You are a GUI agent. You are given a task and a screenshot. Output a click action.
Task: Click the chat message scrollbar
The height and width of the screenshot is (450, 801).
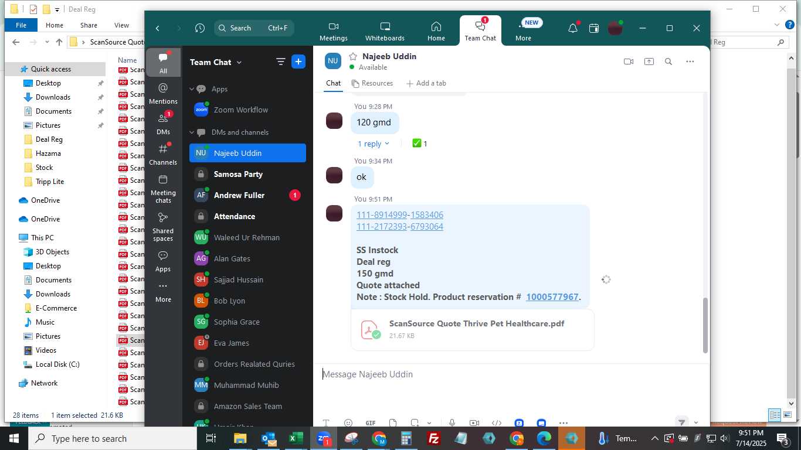pyautogui.click(x=705, y=325)
